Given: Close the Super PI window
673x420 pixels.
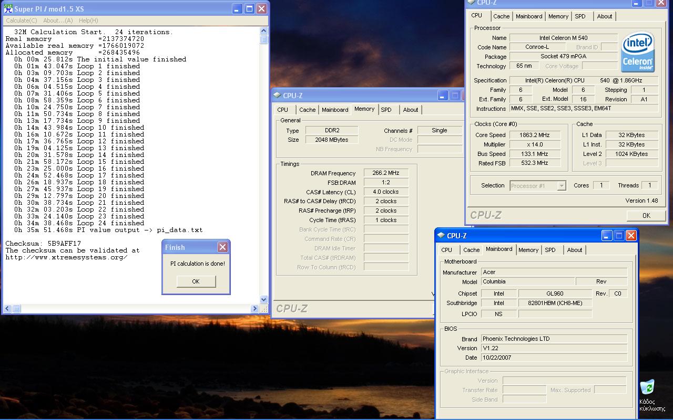Looking at the screenshot, I should tap(261, 9).
